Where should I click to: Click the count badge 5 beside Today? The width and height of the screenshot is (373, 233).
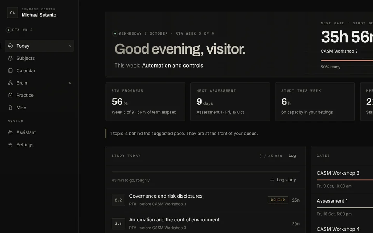(70, 46)
